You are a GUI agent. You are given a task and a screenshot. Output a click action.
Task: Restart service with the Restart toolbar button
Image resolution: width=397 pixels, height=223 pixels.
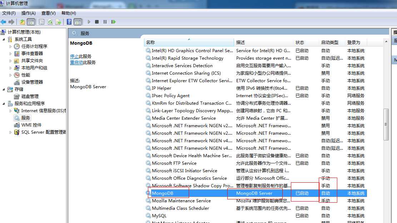point(113,22)
